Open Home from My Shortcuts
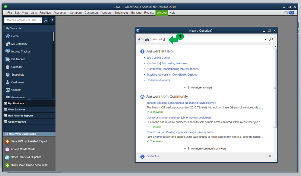 [15, 36]
